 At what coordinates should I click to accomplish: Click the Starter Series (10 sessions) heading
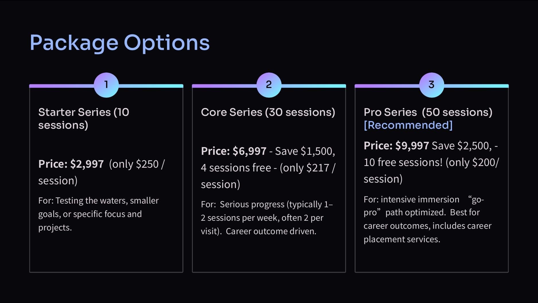click(84, 118)
